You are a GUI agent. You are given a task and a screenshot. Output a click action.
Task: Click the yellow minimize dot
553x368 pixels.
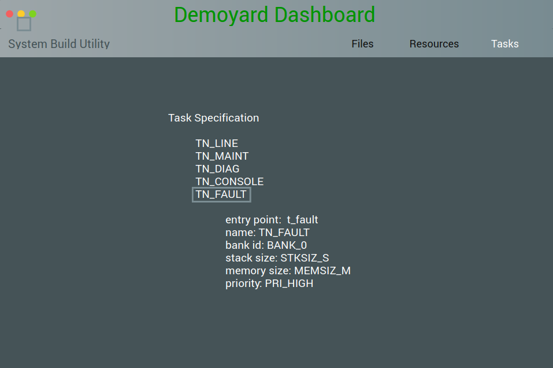tap(21, 13)
